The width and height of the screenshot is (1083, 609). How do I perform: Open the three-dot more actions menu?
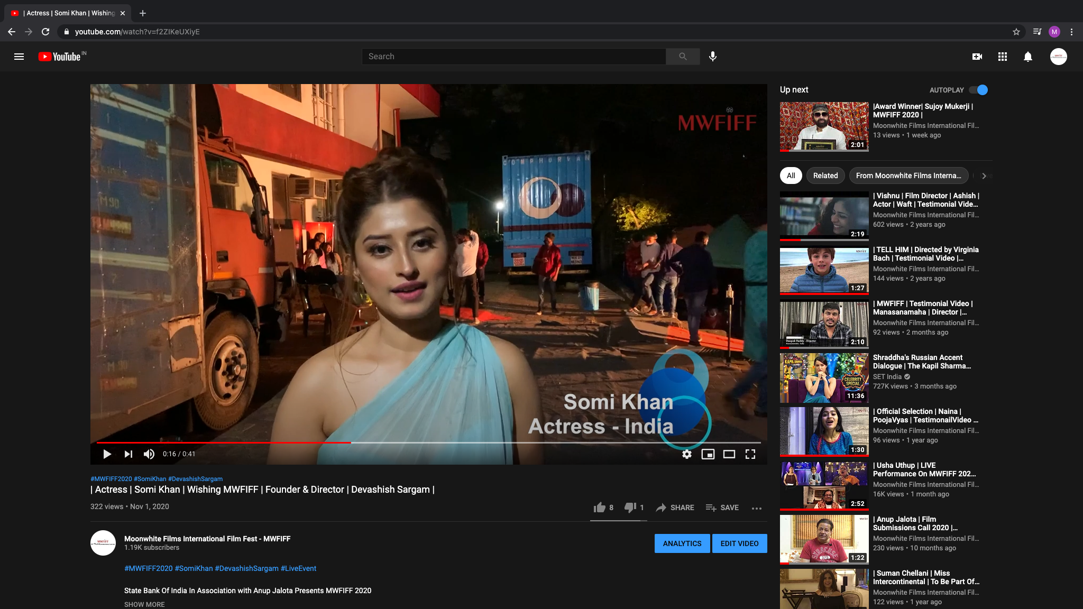tap(757, 508)
